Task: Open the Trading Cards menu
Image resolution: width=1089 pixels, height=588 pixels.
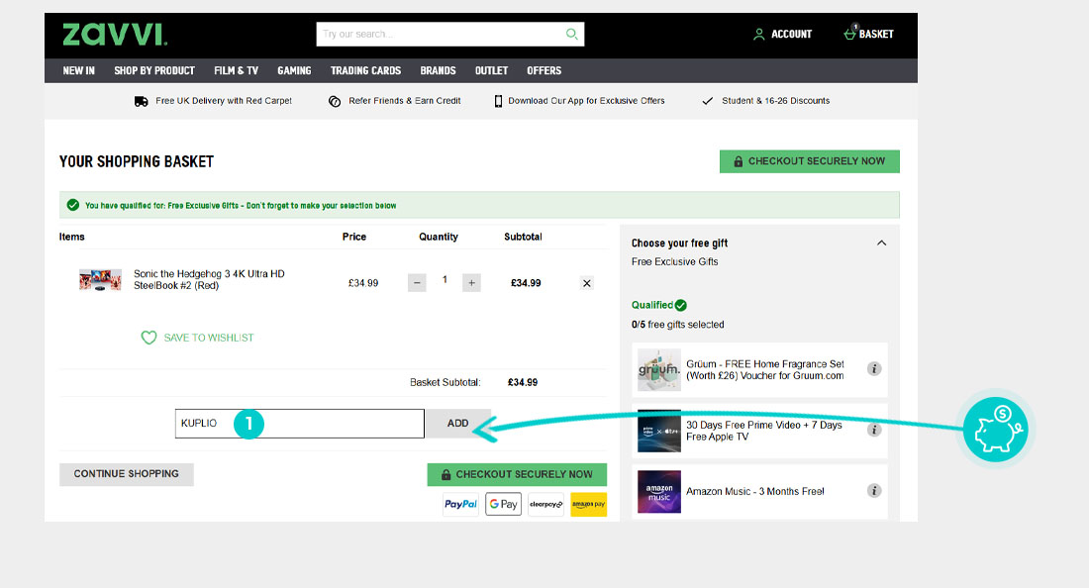Action: click(x=365, y=71)
